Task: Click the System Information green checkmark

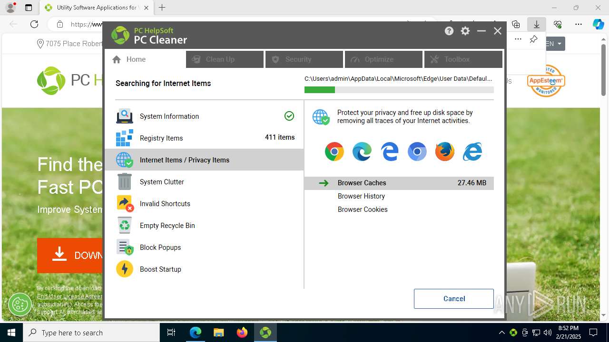Action: (x=289, y=116)
